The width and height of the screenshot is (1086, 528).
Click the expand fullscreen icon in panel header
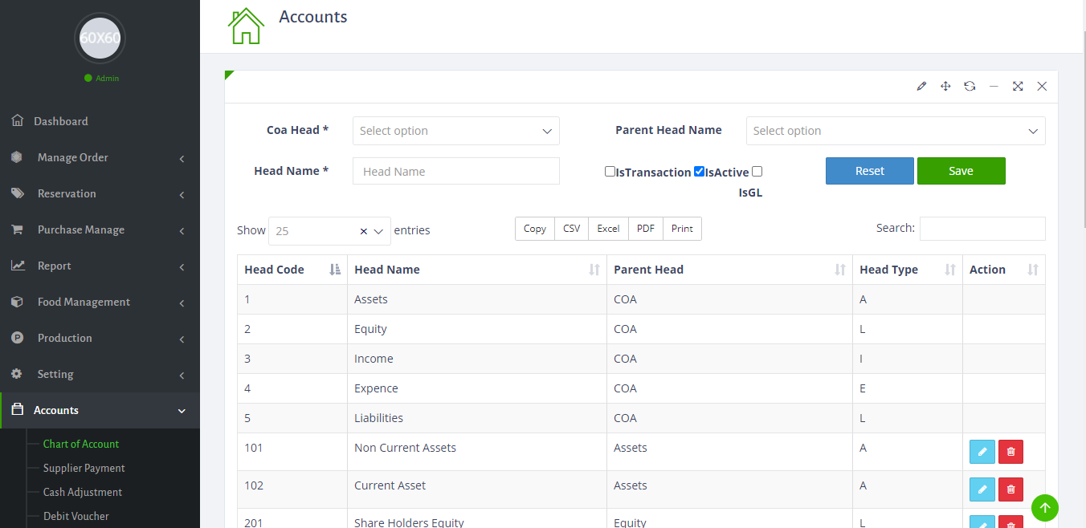[1018, 87]
